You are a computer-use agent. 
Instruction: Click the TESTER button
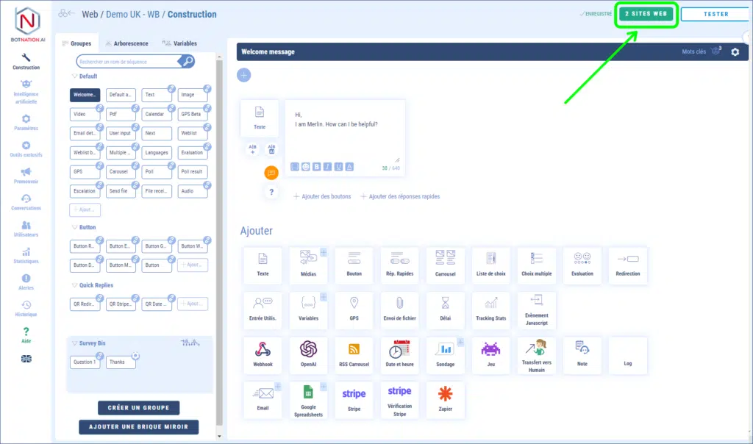tap(715, 14)
